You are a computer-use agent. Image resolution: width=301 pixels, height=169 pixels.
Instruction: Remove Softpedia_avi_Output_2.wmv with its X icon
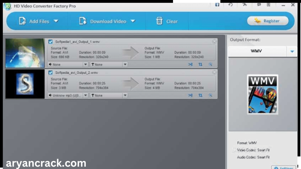click(214, 72)
